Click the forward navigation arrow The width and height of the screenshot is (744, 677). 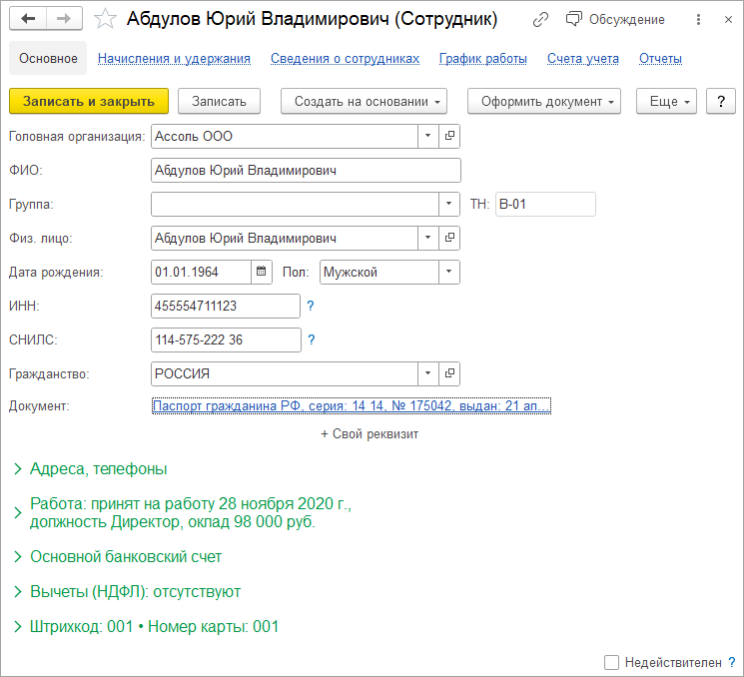[x=63, y=19]
